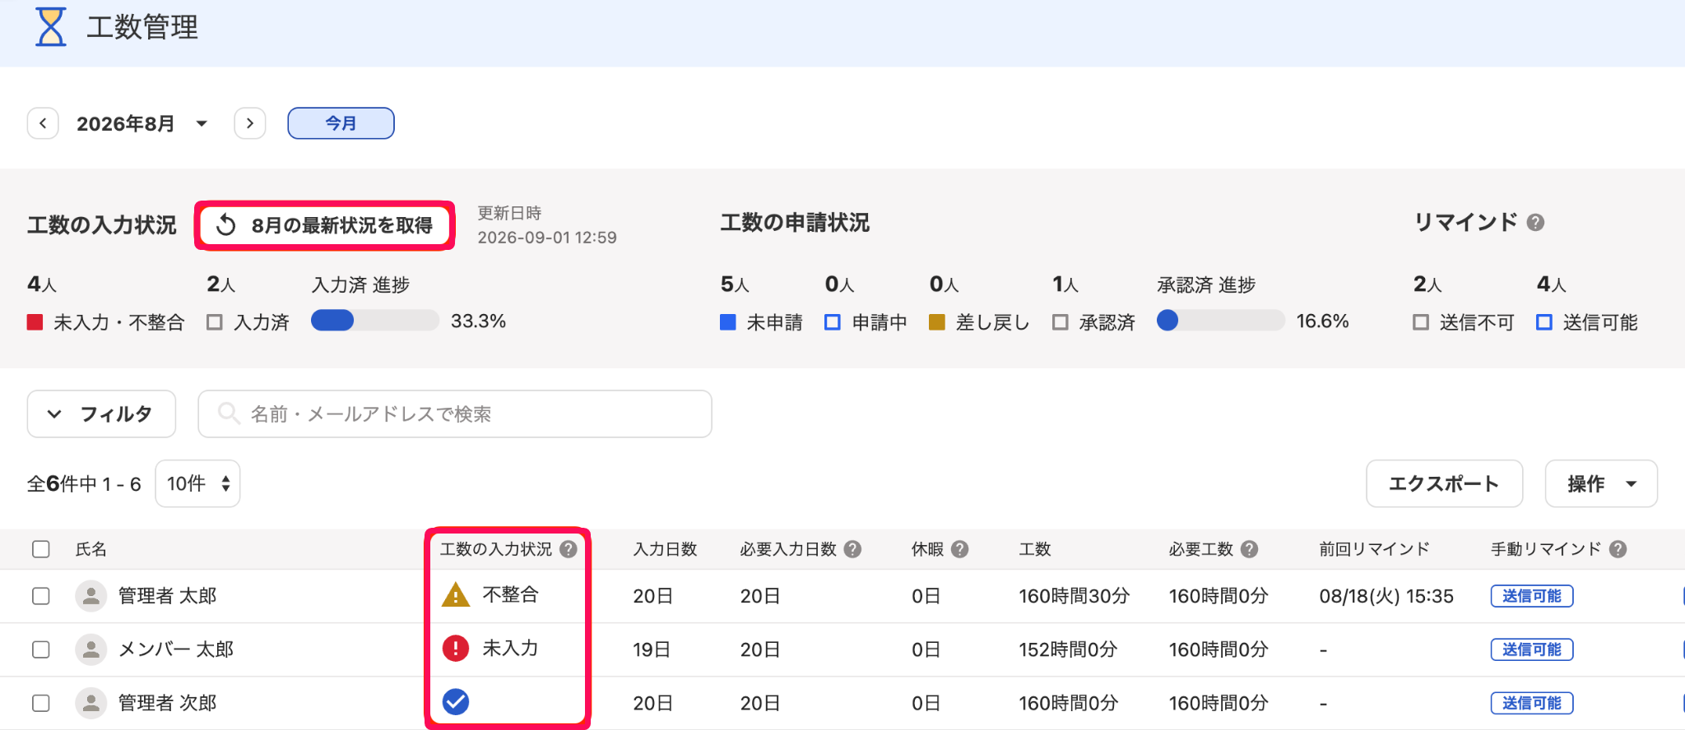Image resolution: width=1685 pixels, height=730 pixels.
Task: Click the help icon in 工数の入力状況 column header
Action: pos(569,549)
